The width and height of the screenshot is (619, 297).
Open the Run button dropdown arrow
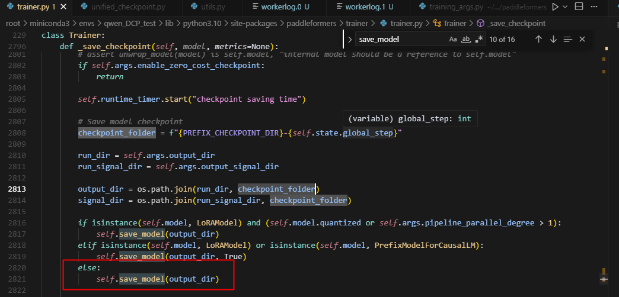point(566,7)
